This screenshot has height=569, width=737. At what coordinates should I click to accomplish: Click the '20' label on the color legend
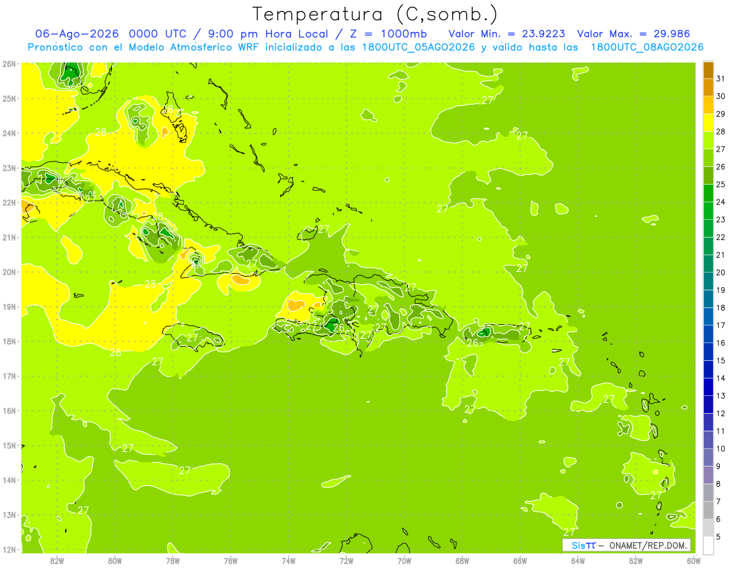click(720, 273)
